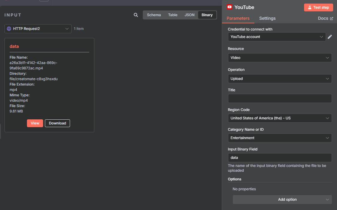Open the Operation dropdown showing Upload

(x=280, y=79)
